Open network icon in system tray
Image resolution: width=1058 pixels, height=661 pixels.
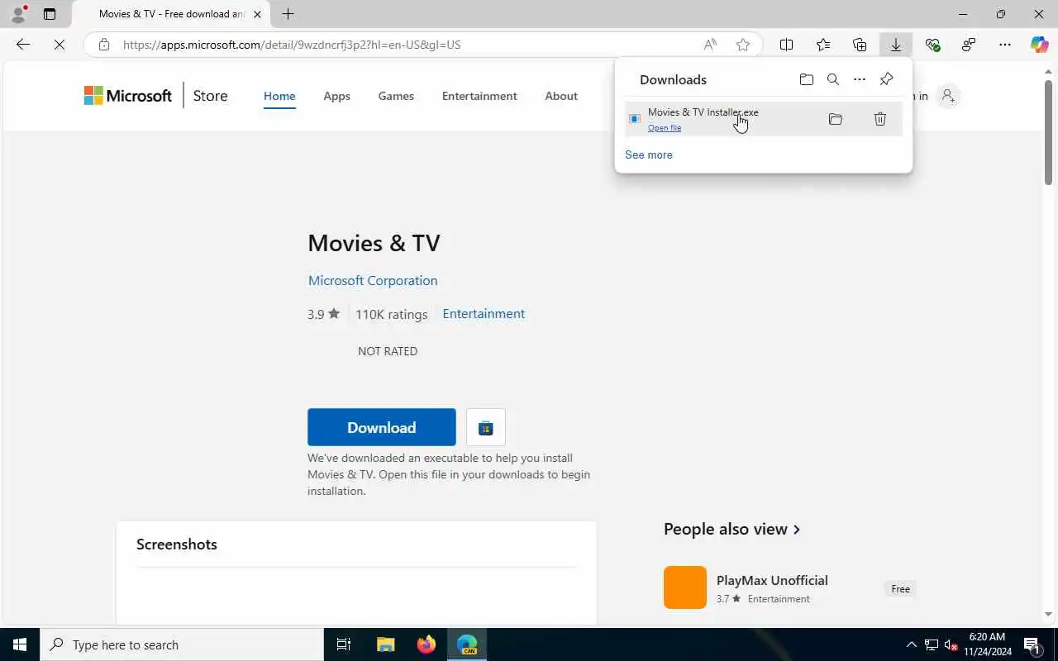click(932, 644)
